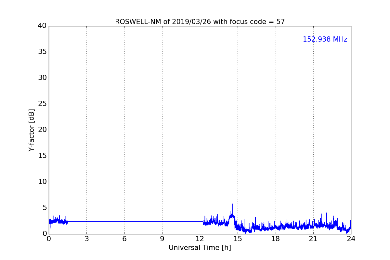390x260 pixels.
Task: Click y-axis tick label "10"
Action: click(42, 182)
